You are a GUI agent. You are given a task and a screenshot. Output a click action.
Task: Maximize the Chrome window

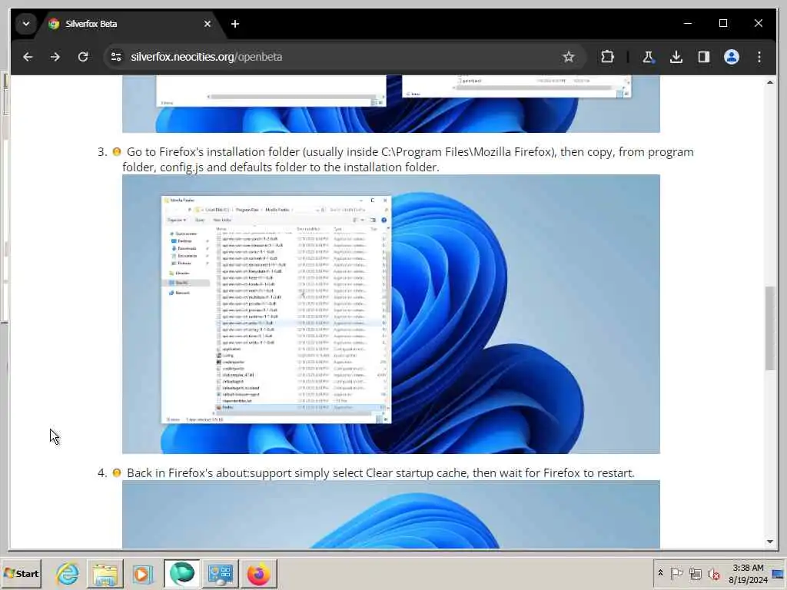point(722,24)
